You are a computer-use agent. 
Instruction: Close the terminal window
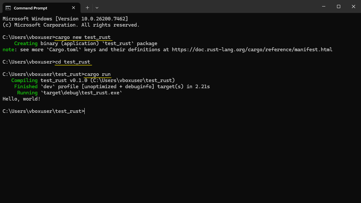click(353, 6)
